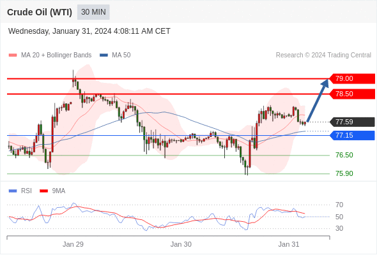This screenshot has width=377, height=255.
Task: Click the red 9MA legend swatch
Action: pos(43,191)
